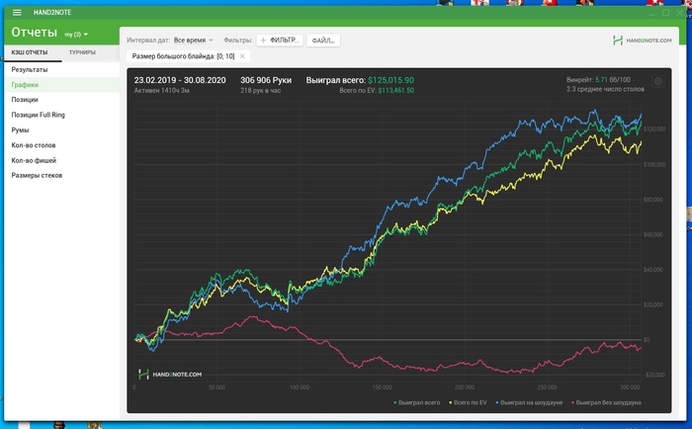692x429 pixels.
Task: Click the 150 000 hands axis label
Action: 382,387
